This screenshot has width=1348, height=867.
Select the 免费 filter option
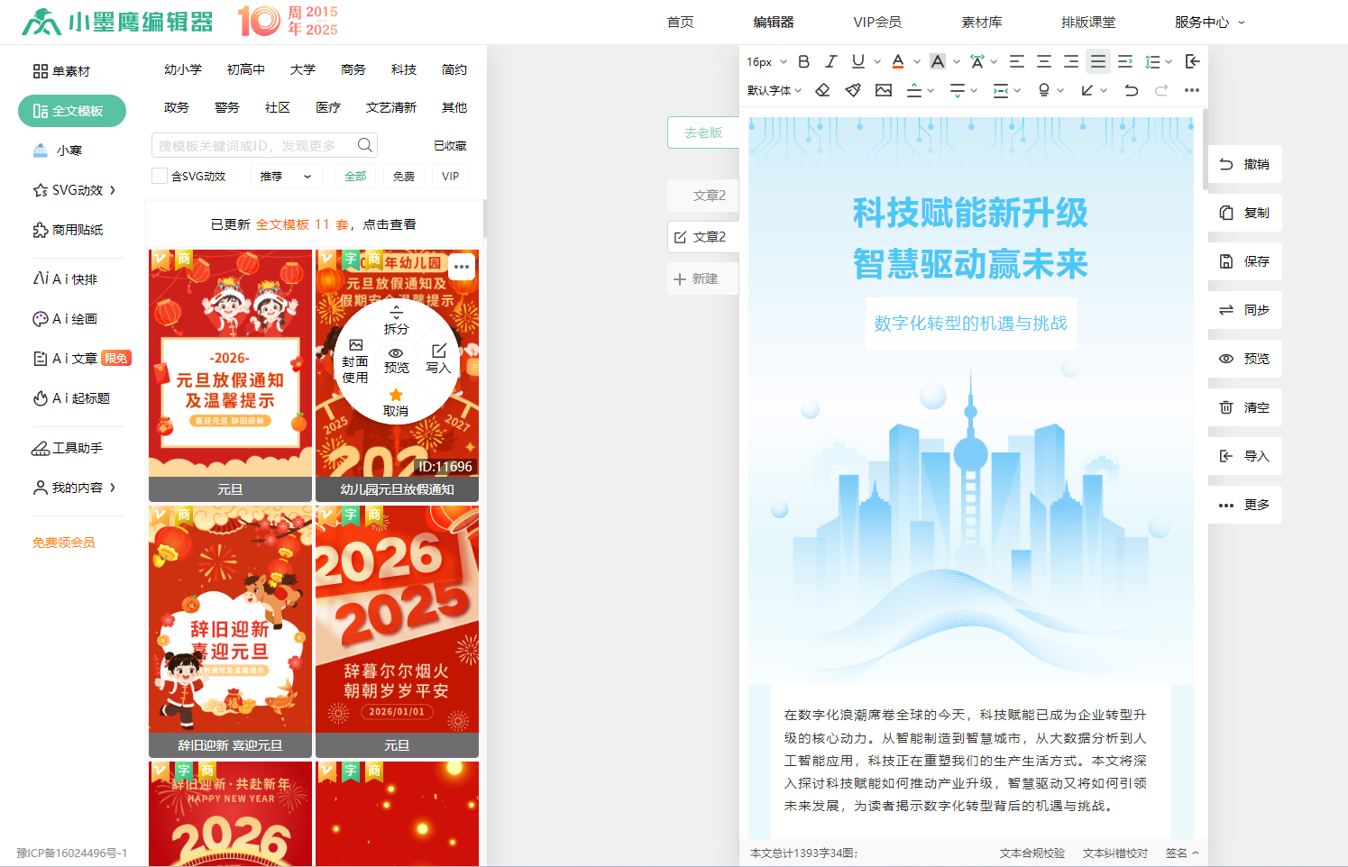403,177
